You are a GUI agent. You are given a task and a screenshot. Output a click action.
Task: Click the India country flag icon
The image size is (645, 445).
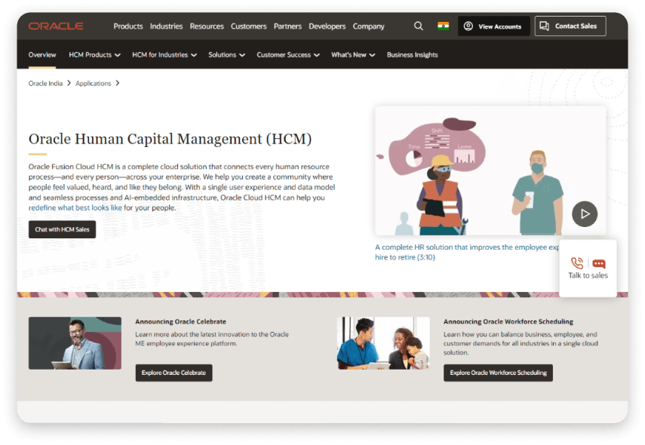tap(444, 25)
